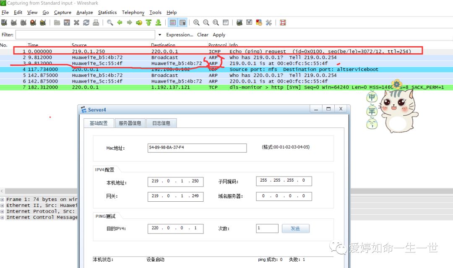Screen dimensions: 453x268
Task: Switch to 服务器信息 tab in Server4
Action: [x=130, y=123]
